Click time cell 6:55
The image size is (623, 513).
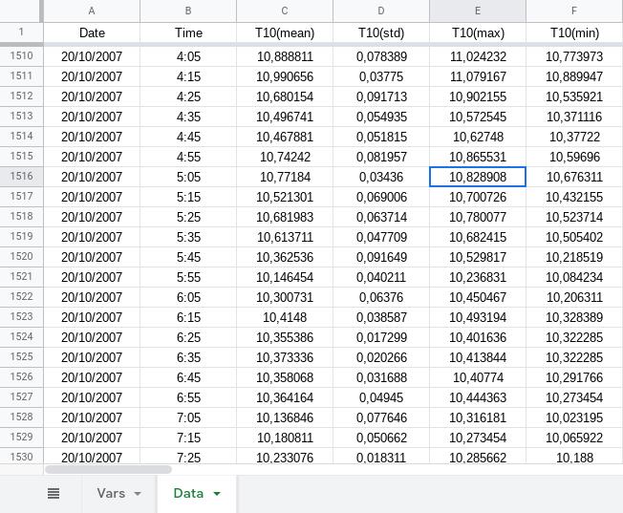pos(188,397)
